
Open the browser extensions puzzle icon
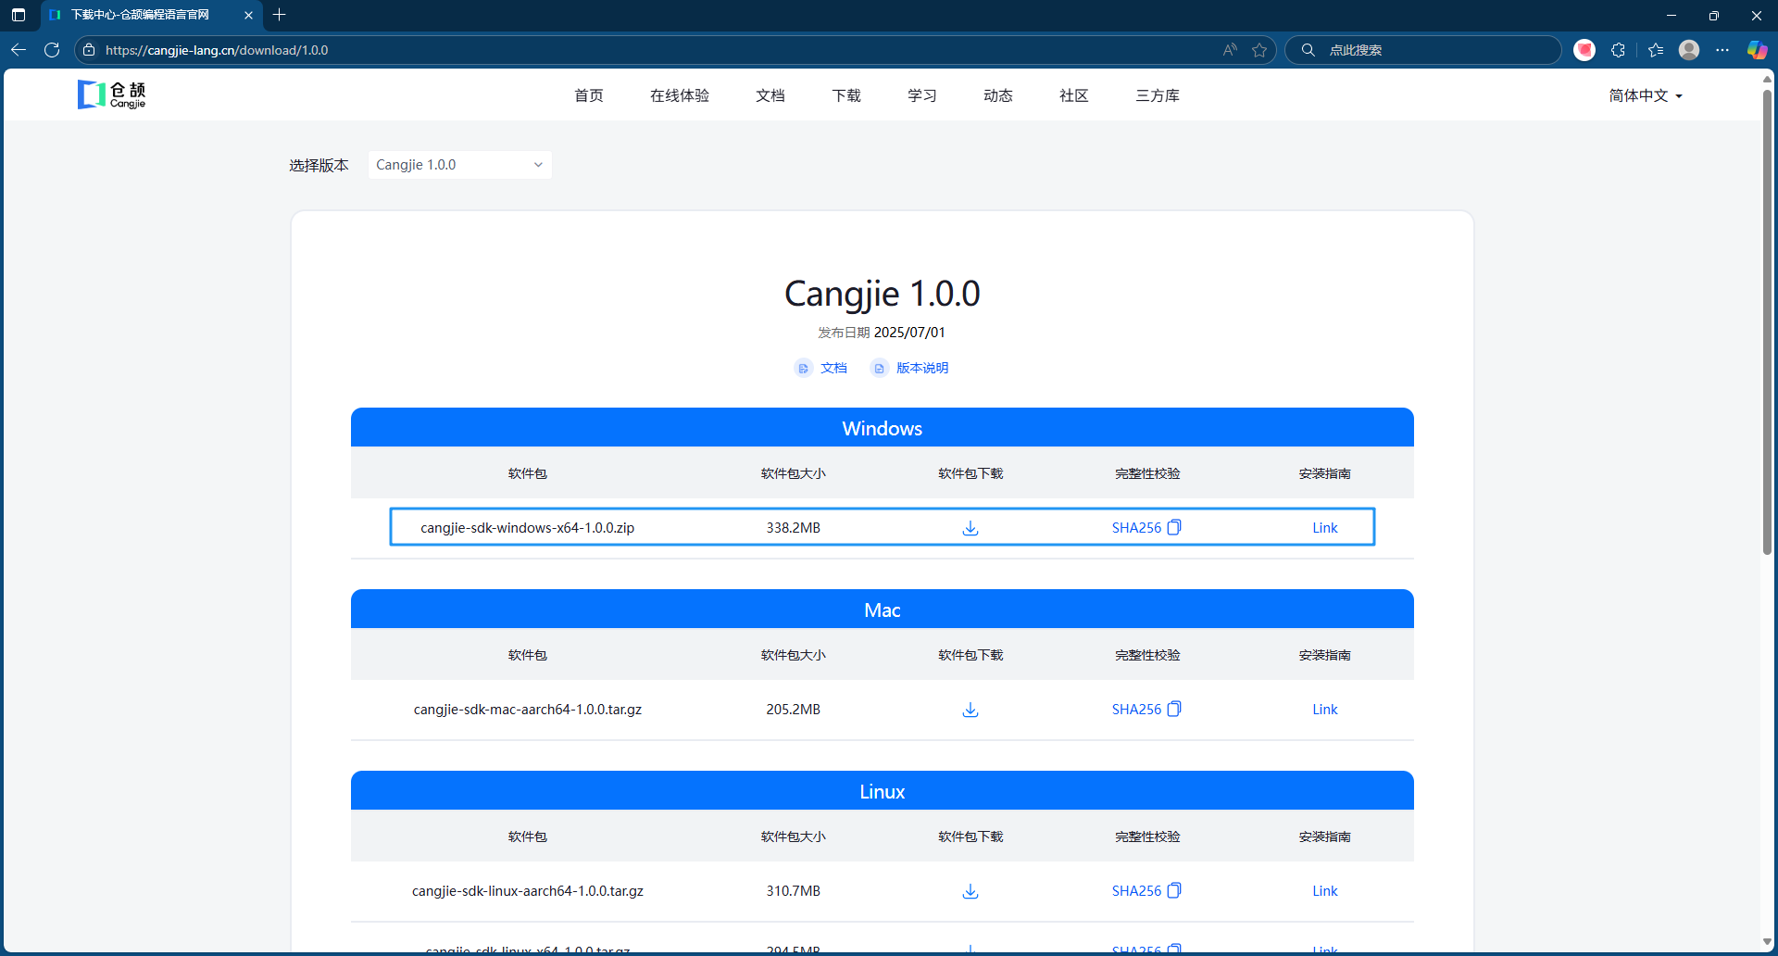[1618, 50]
